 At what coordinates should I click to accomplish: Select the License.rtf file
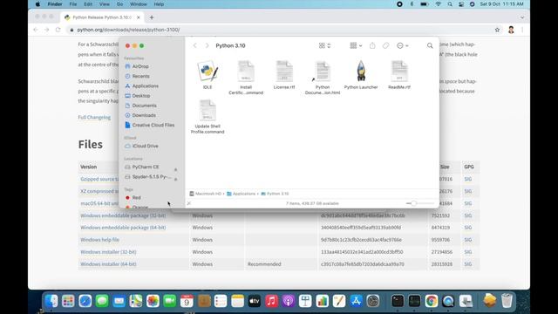284,72
